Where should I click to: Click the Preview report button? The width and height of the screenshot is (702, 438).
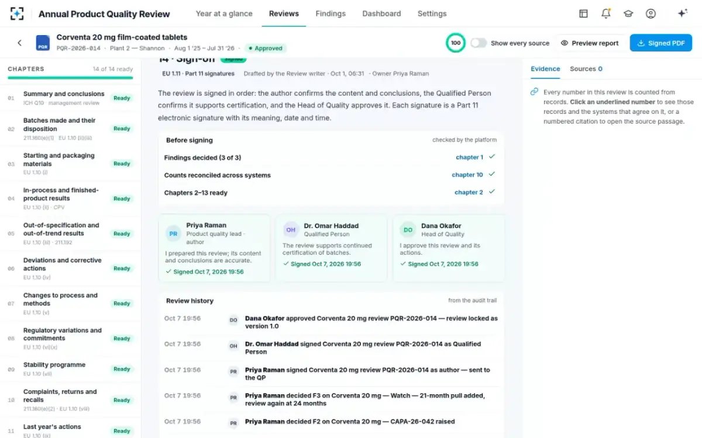(x=590, y=43)
